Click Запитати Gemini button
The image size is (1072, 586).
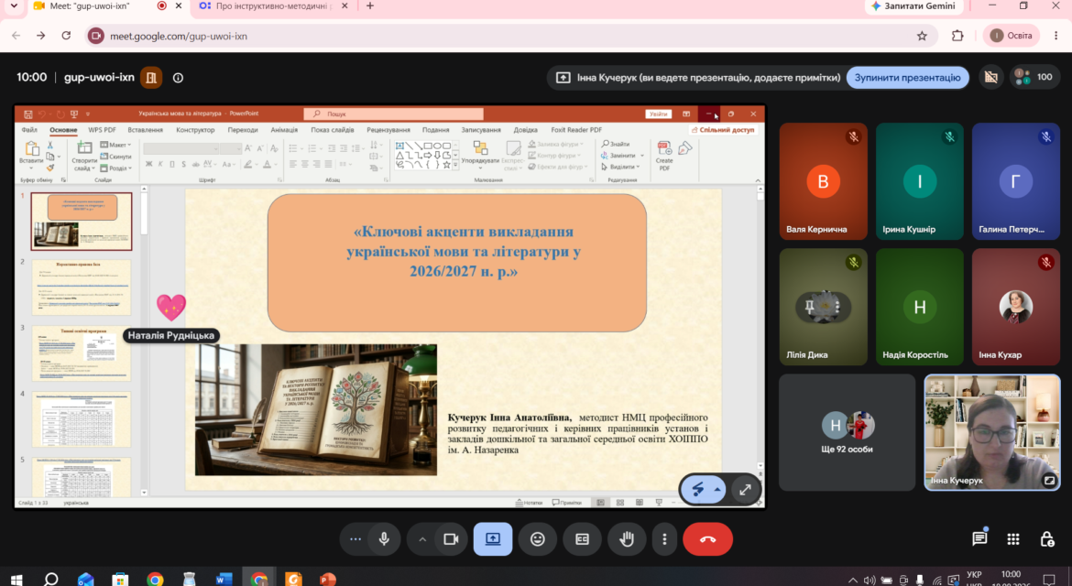point(913,6)
